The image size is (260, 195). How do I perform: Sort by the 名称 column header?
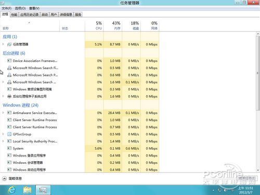point(30,25)
